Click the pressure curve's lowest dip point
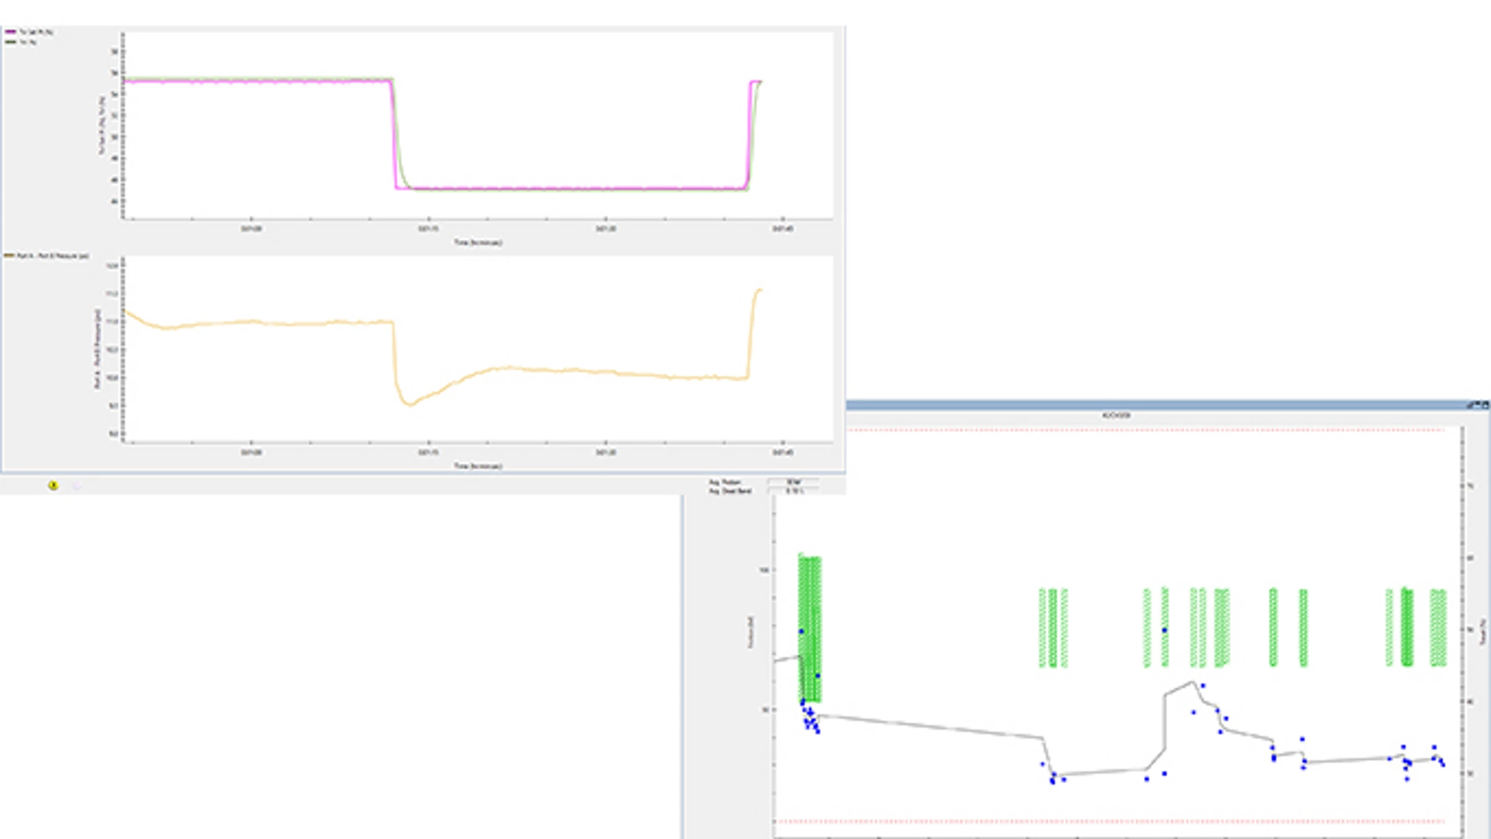 (x=409, y=404)
